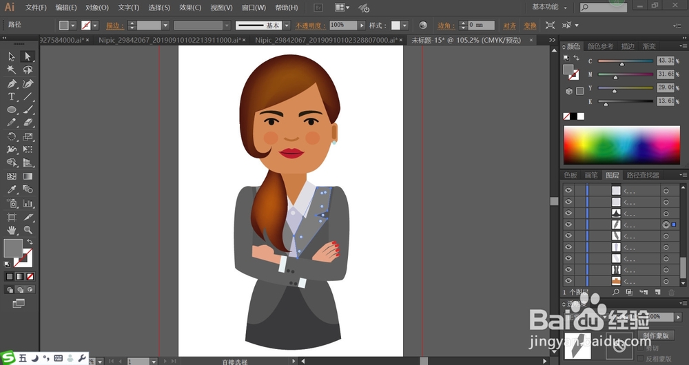689x365 pixels.
Task: Show hidden document tabs via double-arrow
Action: click(553, 40)
